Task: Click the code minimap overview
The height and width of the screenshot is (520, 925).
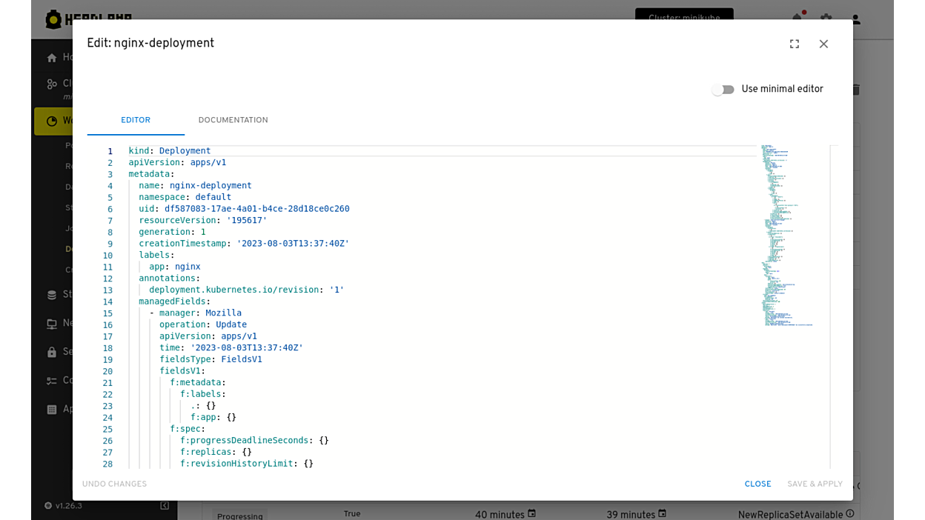Action: tap(786, 237)
